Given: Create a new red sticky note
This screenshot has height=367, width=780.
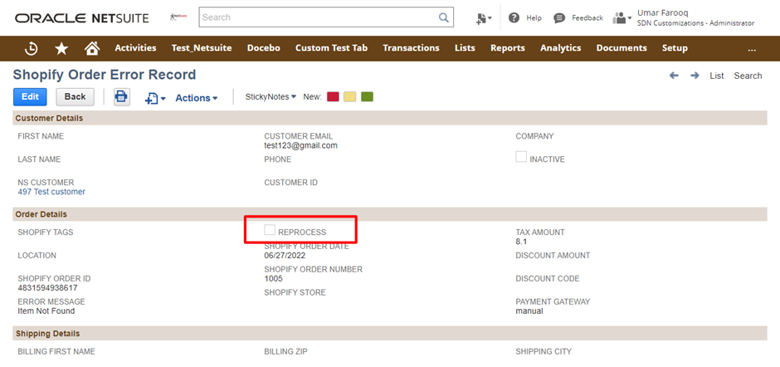Looking at the screenshot, I should point(333,96).
